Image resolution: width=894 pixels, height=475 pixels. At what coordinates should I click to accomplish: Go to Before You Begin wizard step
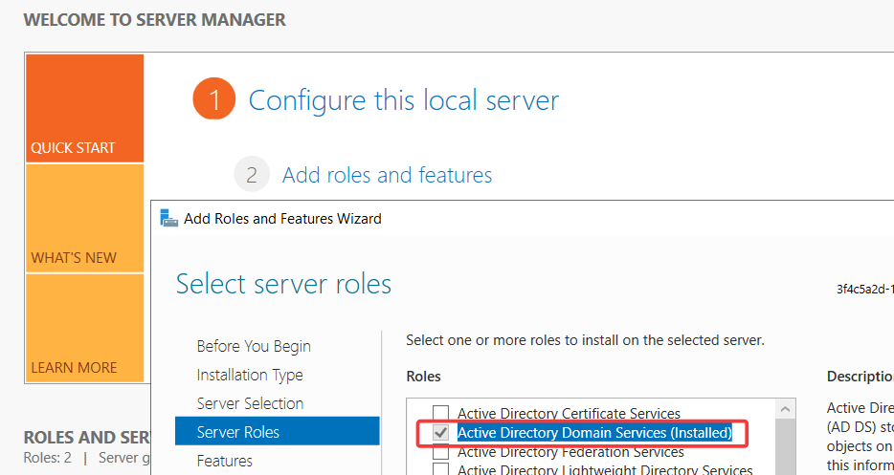pos(254,346)
